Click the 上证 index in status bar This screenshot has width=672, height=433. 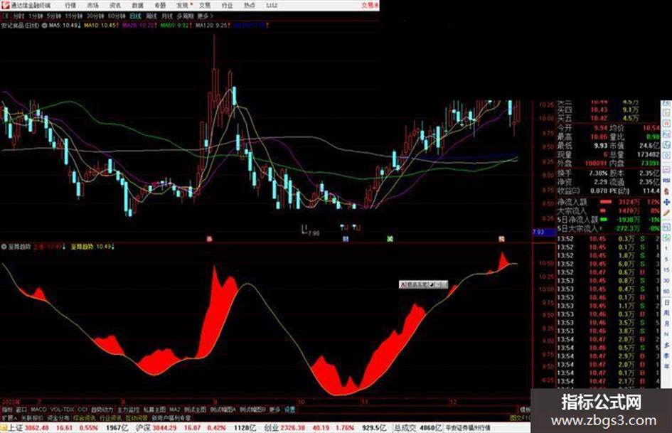(x=16, y=428)
